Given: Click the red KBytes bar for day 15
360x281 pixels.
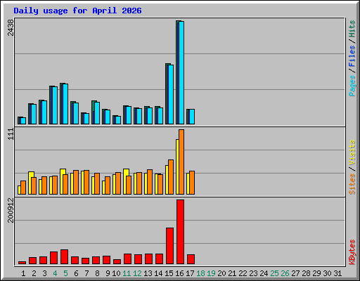Looking at the screenshot, I should coord(169,246).
